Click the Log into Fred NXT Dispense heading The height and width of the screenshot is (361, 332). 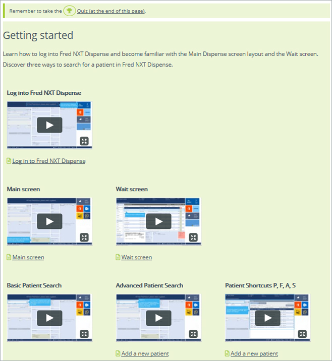coord(44,93)
